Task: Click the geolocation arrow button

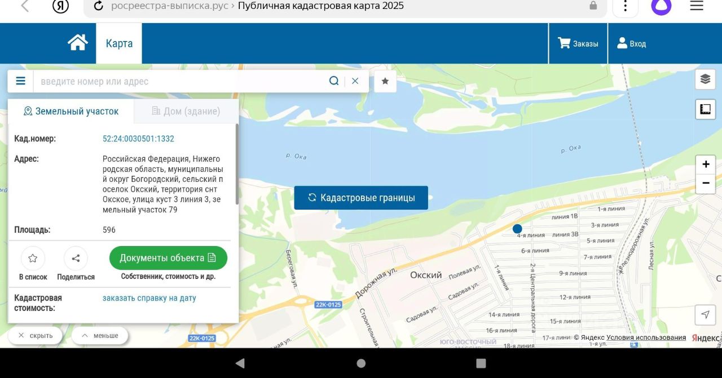Action: [705, 314]
